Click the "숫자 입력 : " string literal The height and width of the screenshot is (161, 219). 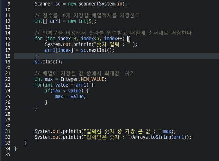(x=112, y=44)
